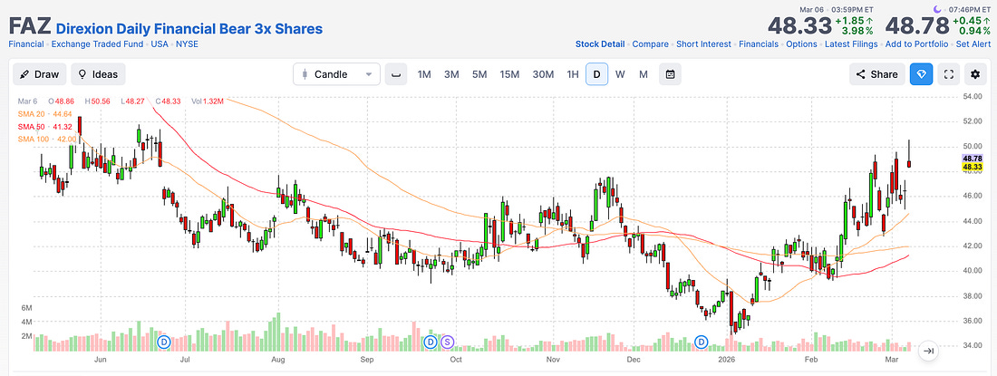Viewport: 997px width, 376px height.
Task: Select the 15M timeframe
Action: (x=509, y=74)
